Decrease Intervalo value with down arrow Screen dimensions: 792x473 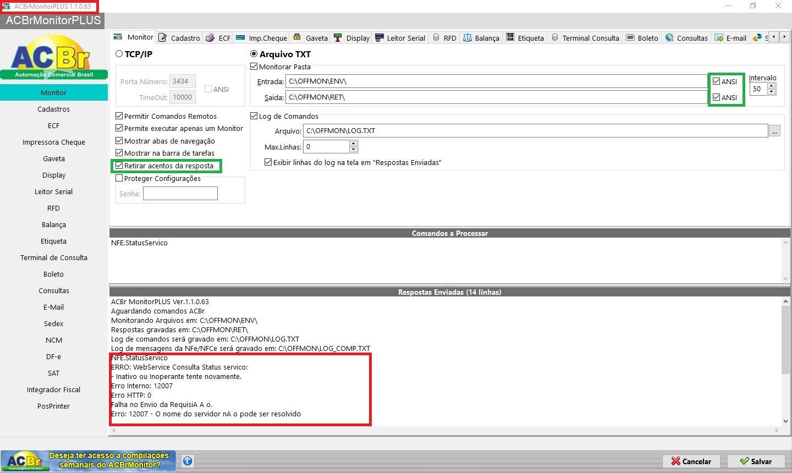[771, 92]
